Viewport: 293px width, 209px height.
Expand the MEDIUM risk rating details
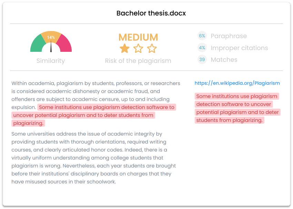[x=138, y=37]
